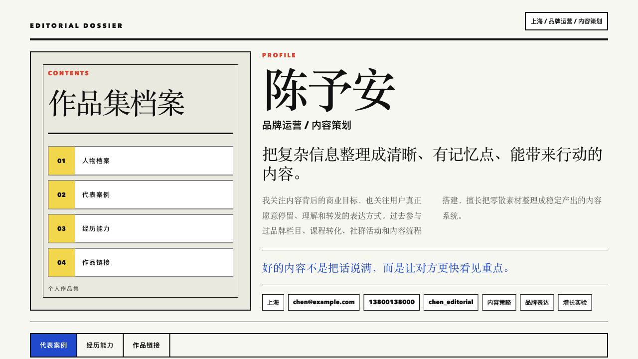The height and width of the screenshot is (359, 638).
Task: Click the 品牌表达 skill tag
Action: pos(537,302)
